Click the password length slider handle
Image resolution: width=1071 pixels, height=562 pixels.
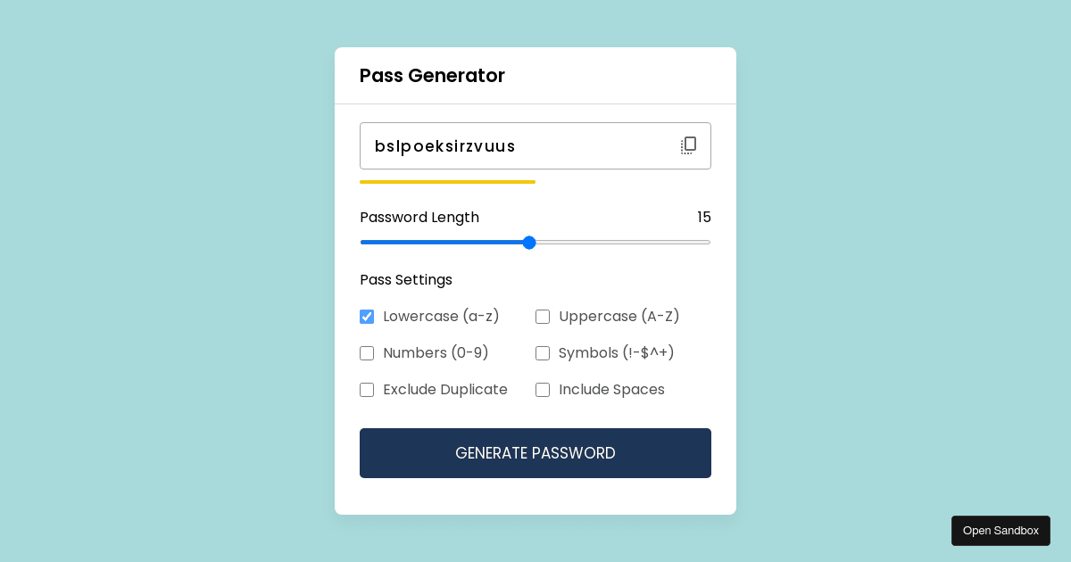[529, 243]
